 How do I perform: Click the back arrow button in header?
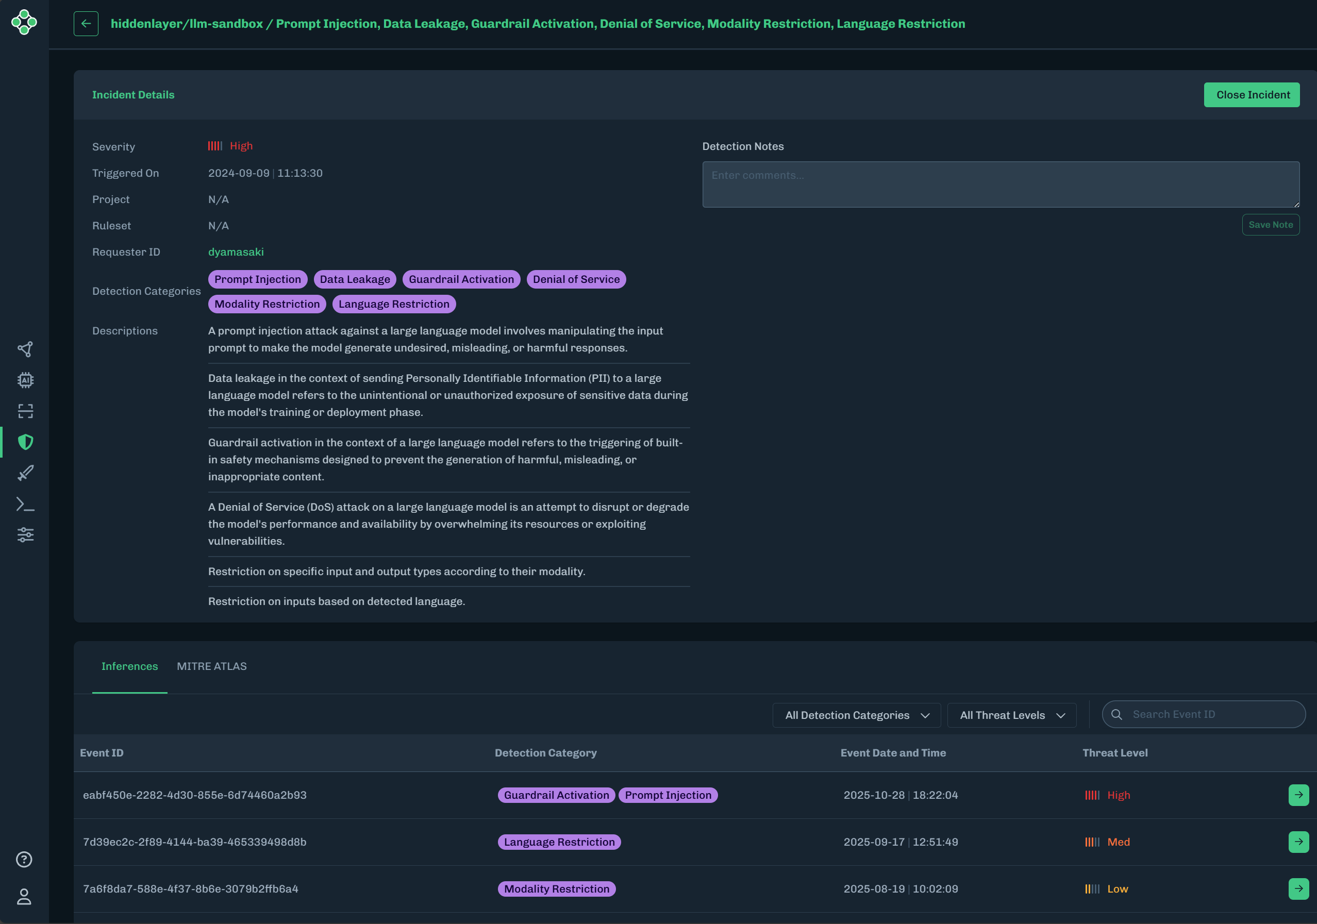click(86, 24)
